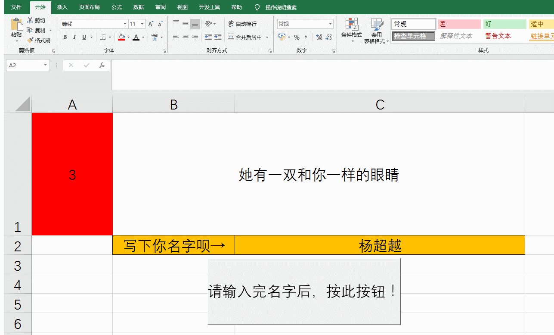554x335 pixels.
Task: Cut selection with 剪切 scissors
Action: 36,21
